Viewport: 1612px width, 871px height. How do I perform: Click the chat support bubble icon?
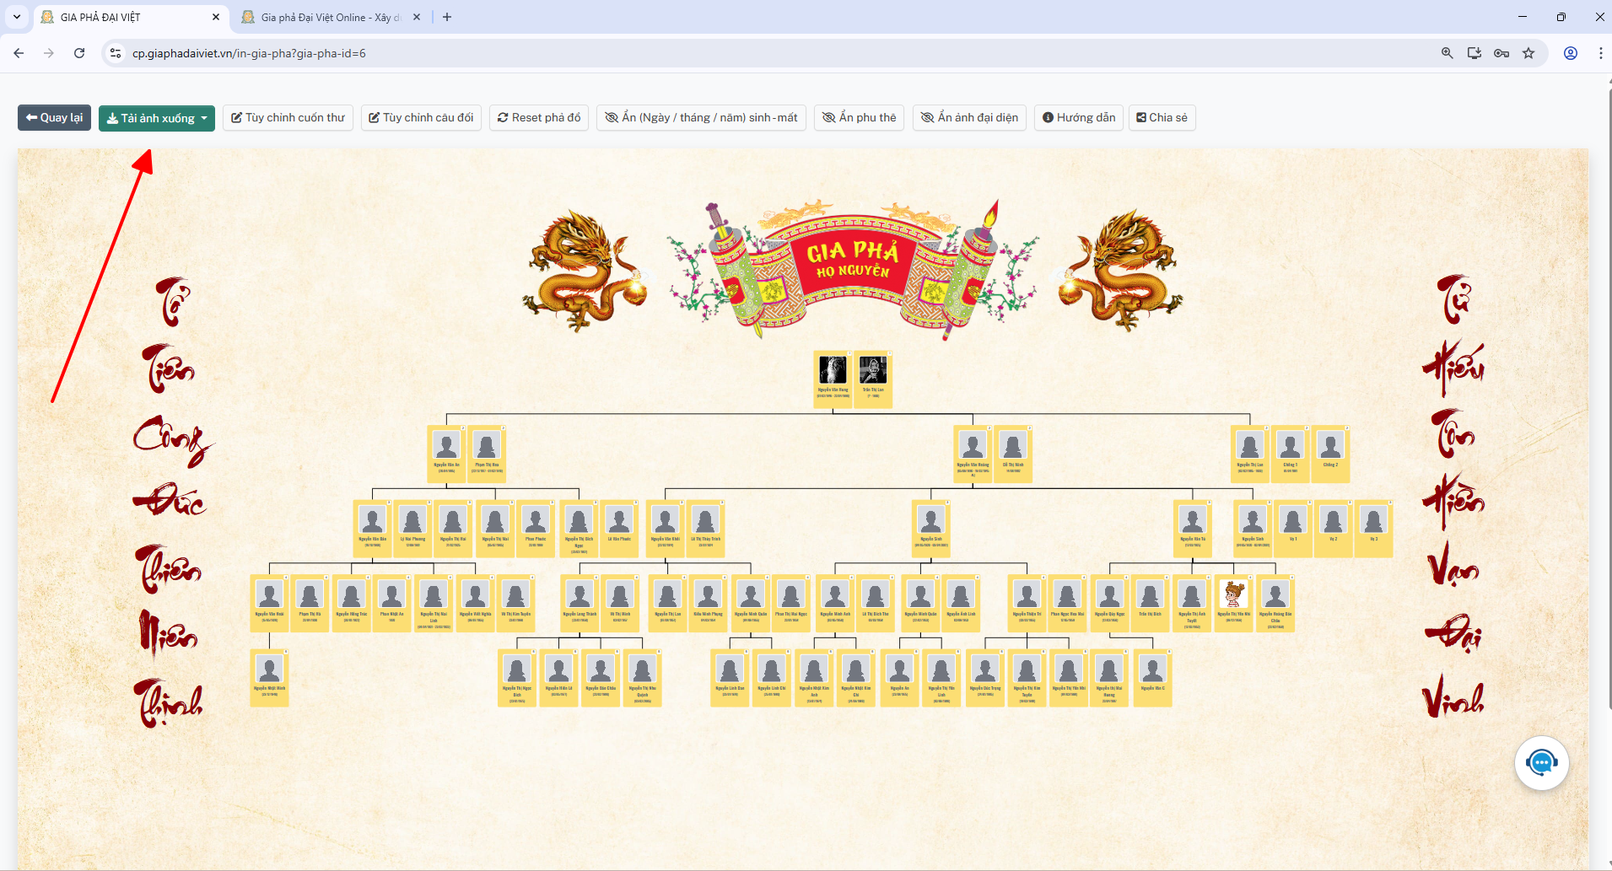pos(1541,763)
